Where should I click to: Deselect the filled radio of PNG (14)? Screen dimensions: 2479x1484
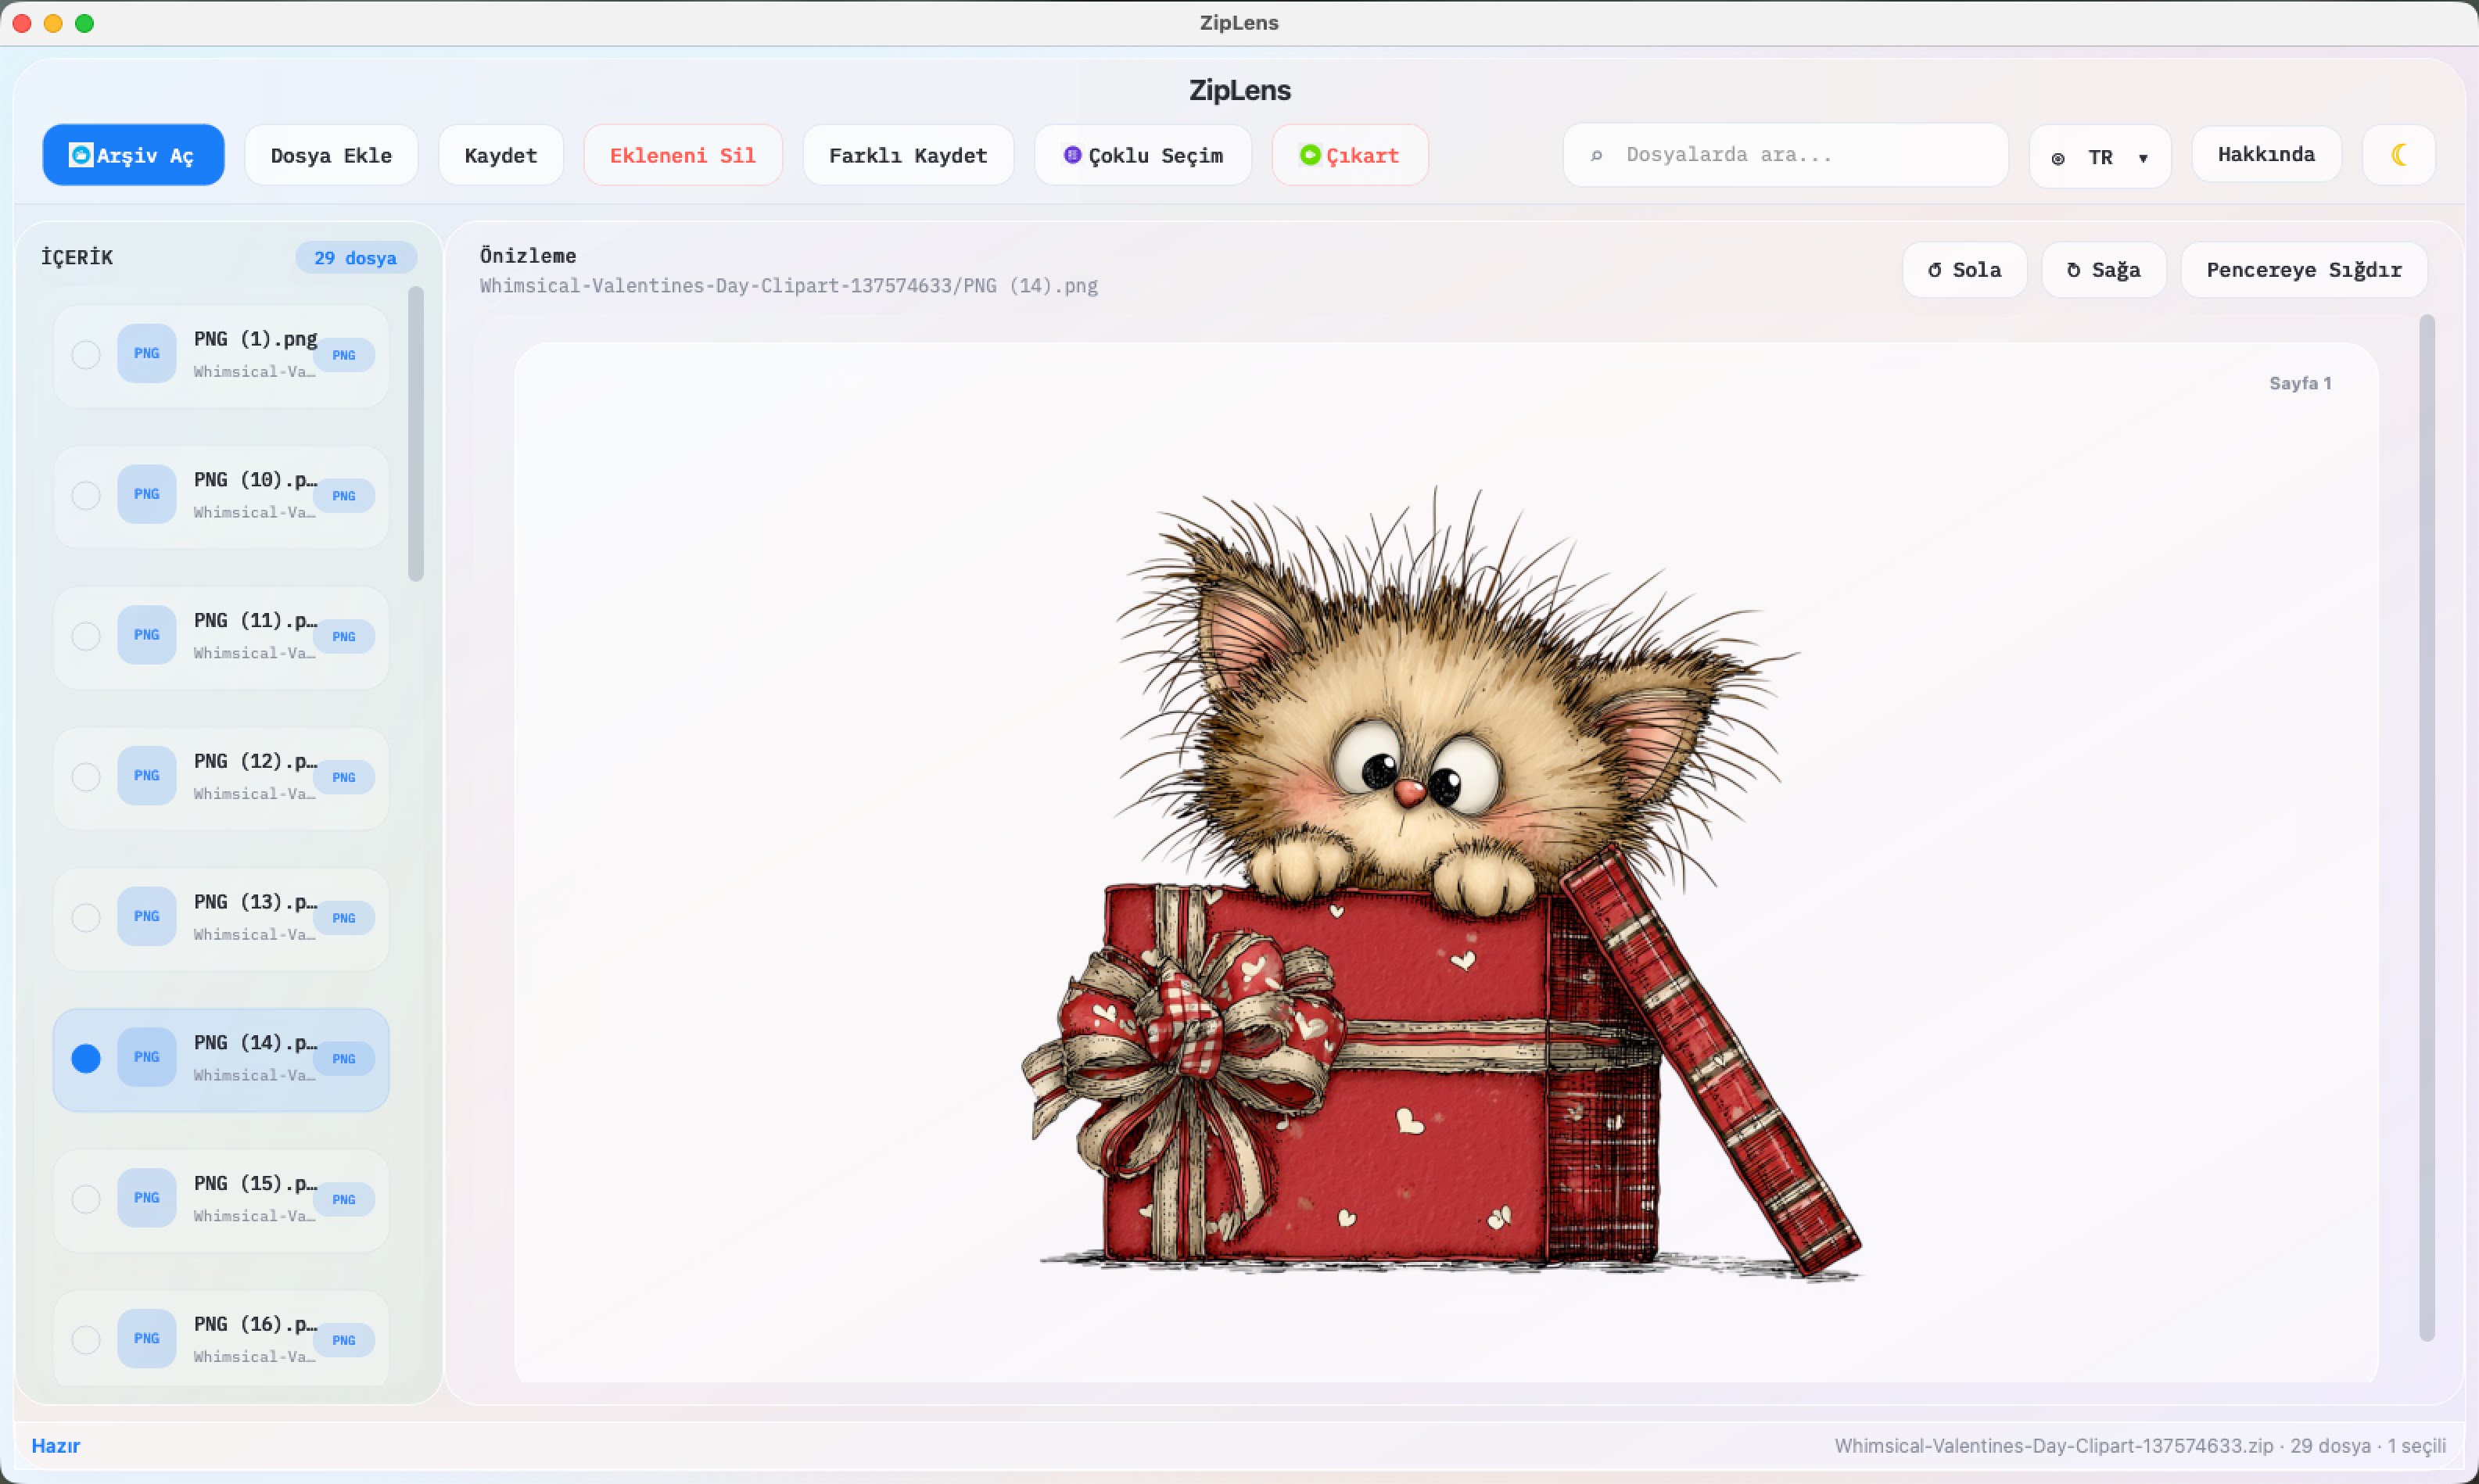[x=86, y=1058]
